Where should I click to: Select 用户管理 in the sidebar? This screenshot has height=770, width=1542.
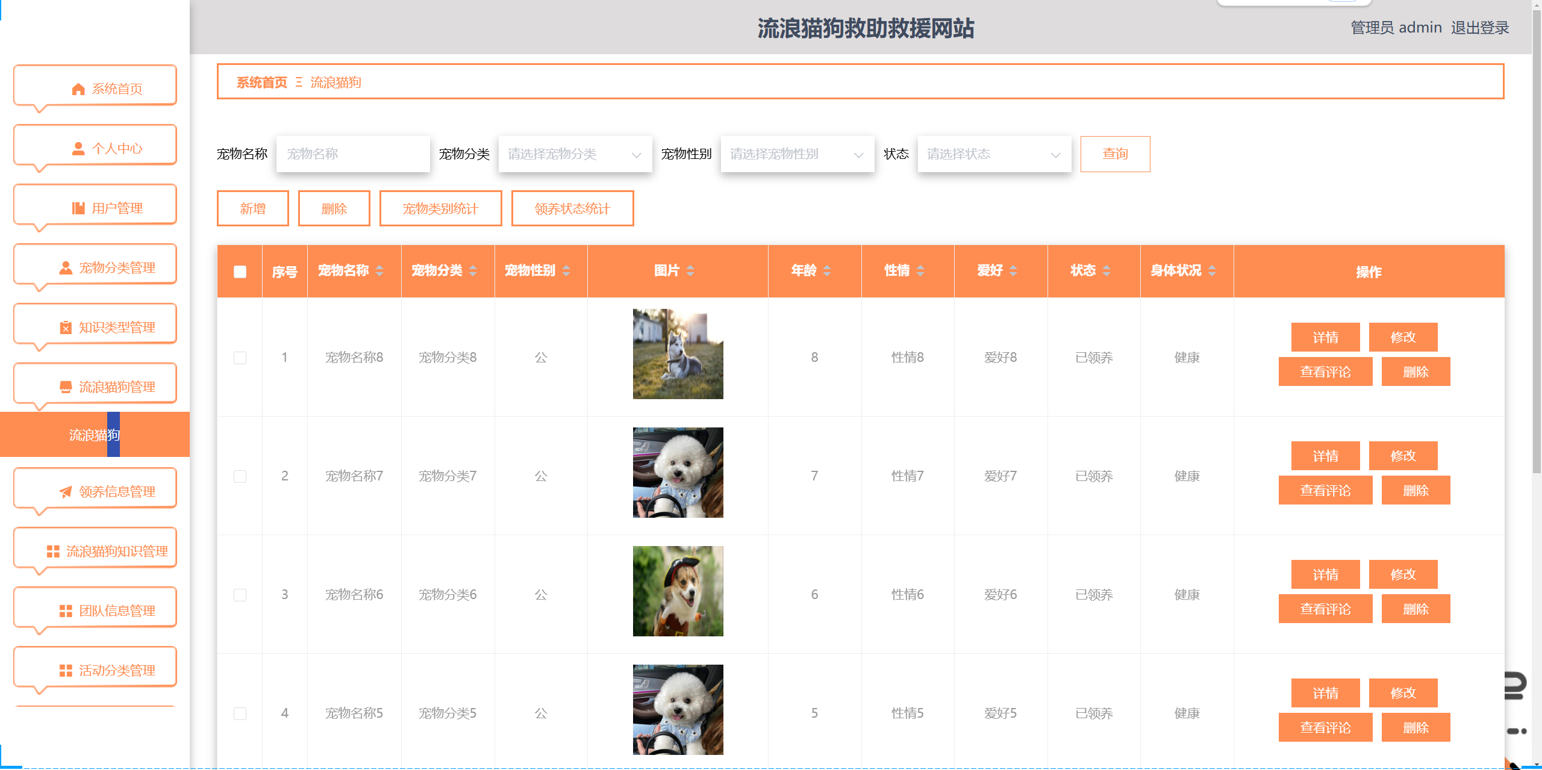(x=95, y=206)
